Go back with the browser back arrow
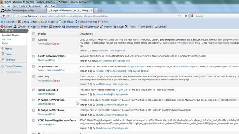 [4, 16]
